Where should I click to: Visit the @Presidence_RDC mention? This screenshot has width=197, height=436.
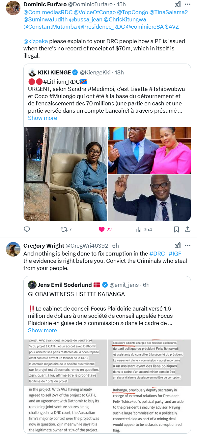102,27
